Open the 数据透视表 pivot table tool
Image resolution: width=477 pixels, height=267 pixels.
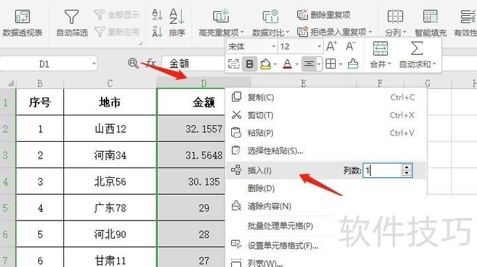[22, 23]
